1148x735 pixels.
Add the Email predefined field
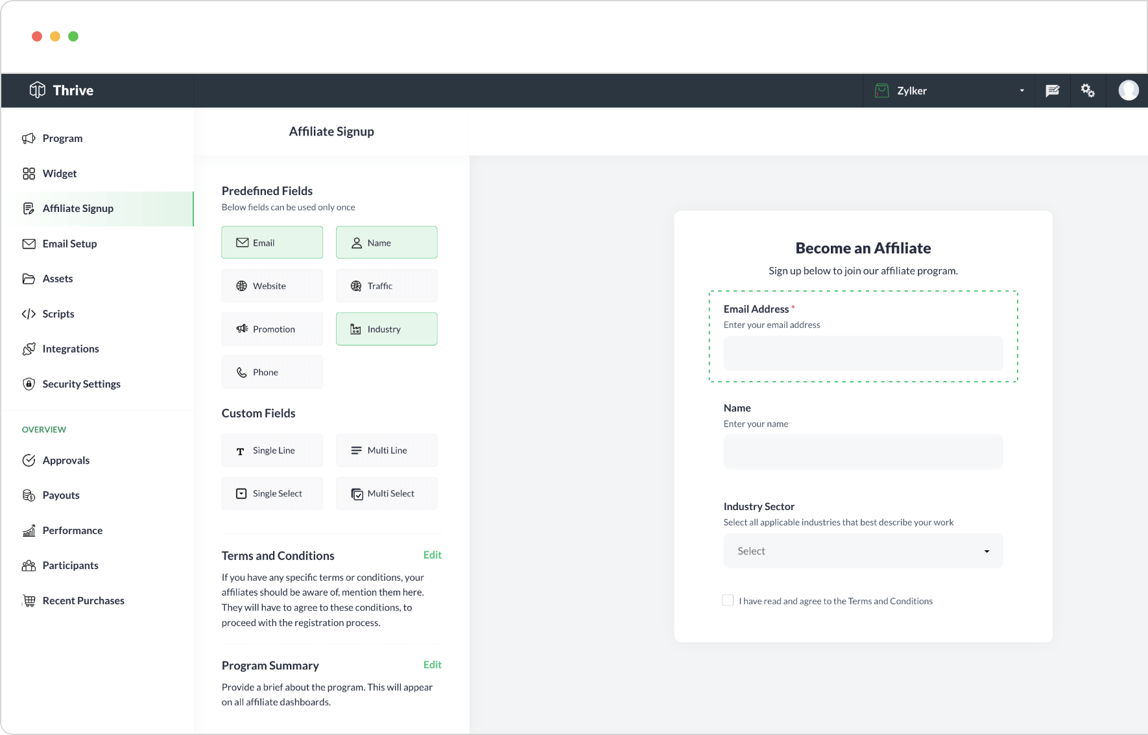[272, 242]
